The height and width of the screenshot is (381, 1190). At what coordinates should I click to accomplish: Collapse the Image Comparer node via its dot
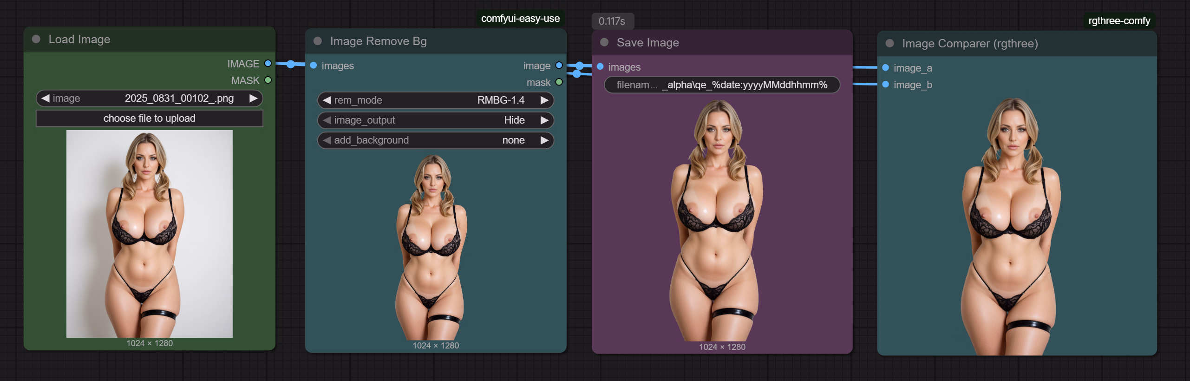tap(889, 44)
